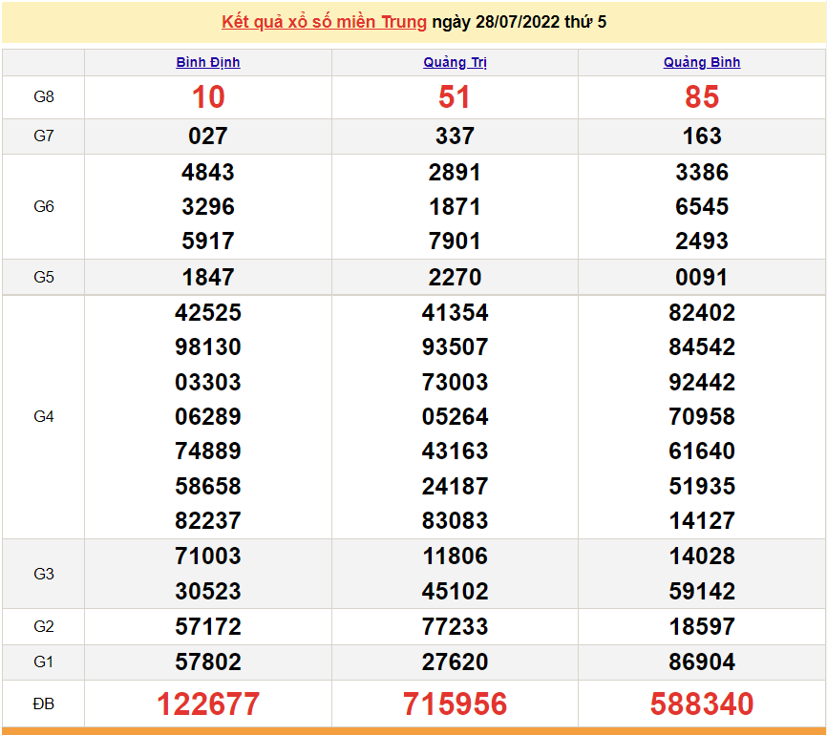
Task: Click the G8 row label
Action: [x=44, y=97]
